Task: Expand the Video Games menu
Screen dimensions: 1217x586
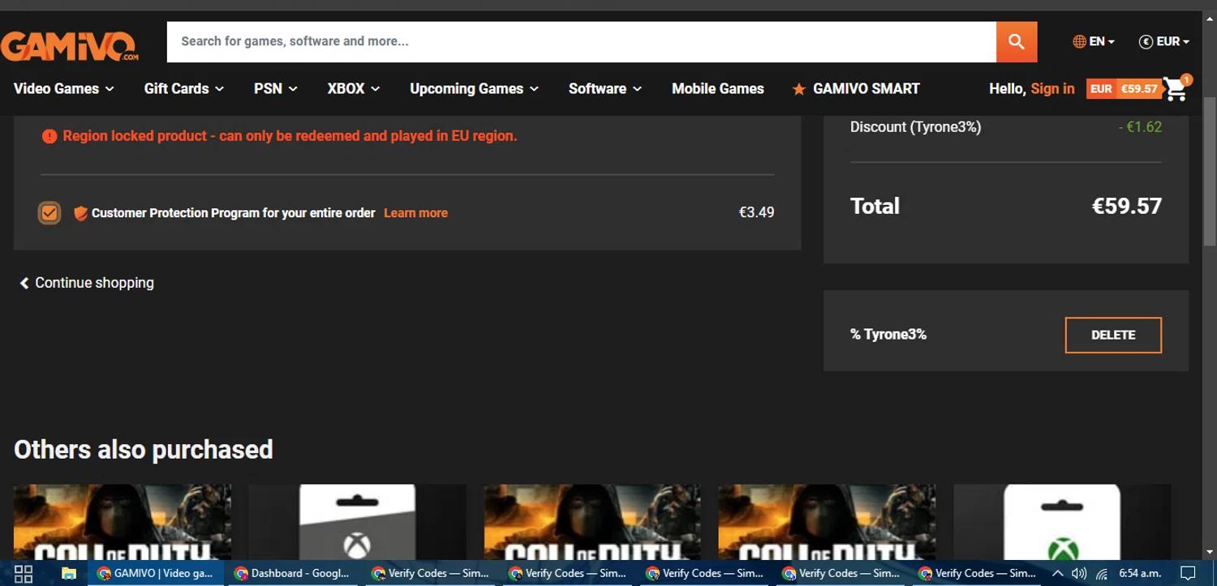Action: point(63,89)
